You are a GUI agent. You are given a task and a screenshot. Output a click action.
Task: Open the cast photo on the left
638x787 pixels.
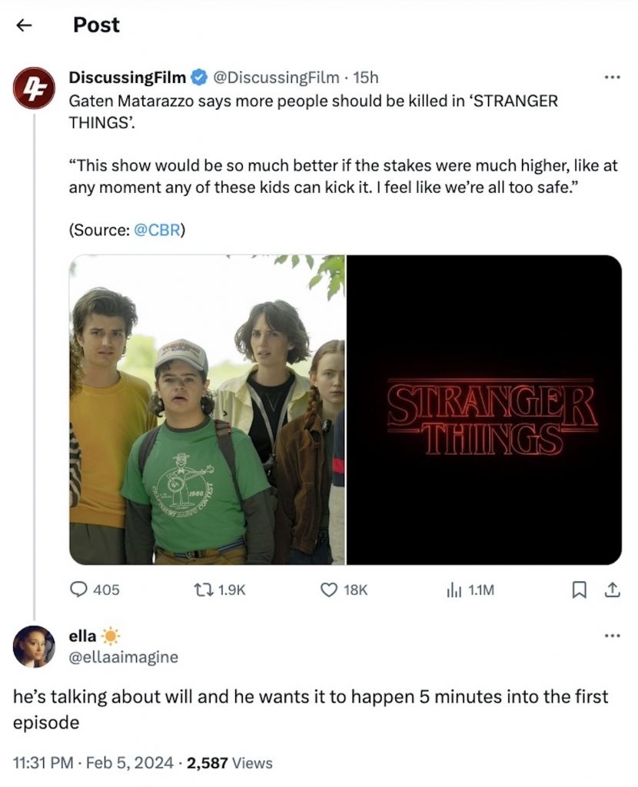pos(208,410)
